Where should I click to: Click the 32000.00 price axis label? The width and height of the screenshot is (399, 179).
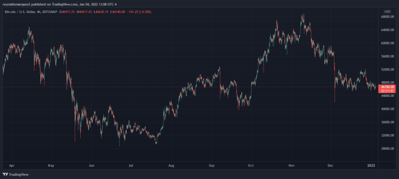[x=387, y=135]
